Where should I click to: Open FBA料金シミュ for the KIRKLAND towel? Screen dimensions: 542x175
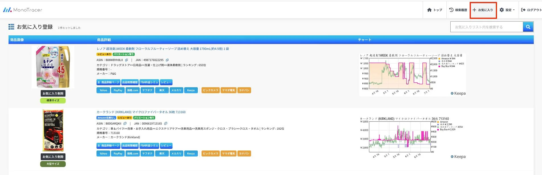149,146
